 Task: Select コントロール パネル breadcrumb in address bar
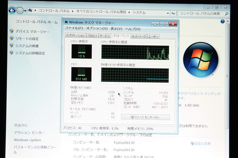coord(54,11)
